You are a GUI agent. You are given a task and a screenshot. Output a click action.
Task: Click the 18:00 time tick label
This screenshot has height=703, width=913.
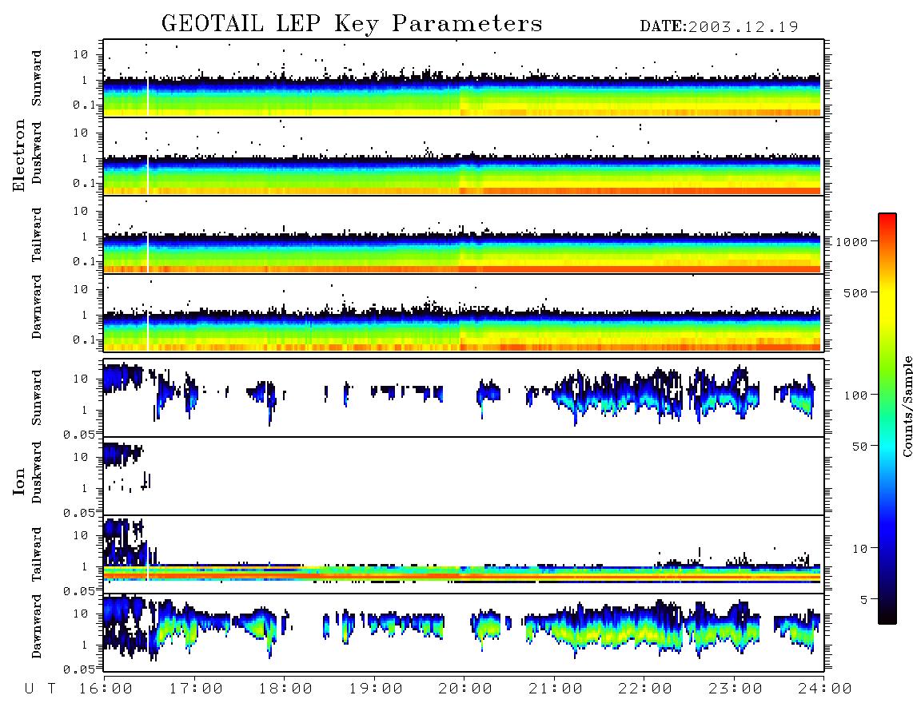pos(285,689)
